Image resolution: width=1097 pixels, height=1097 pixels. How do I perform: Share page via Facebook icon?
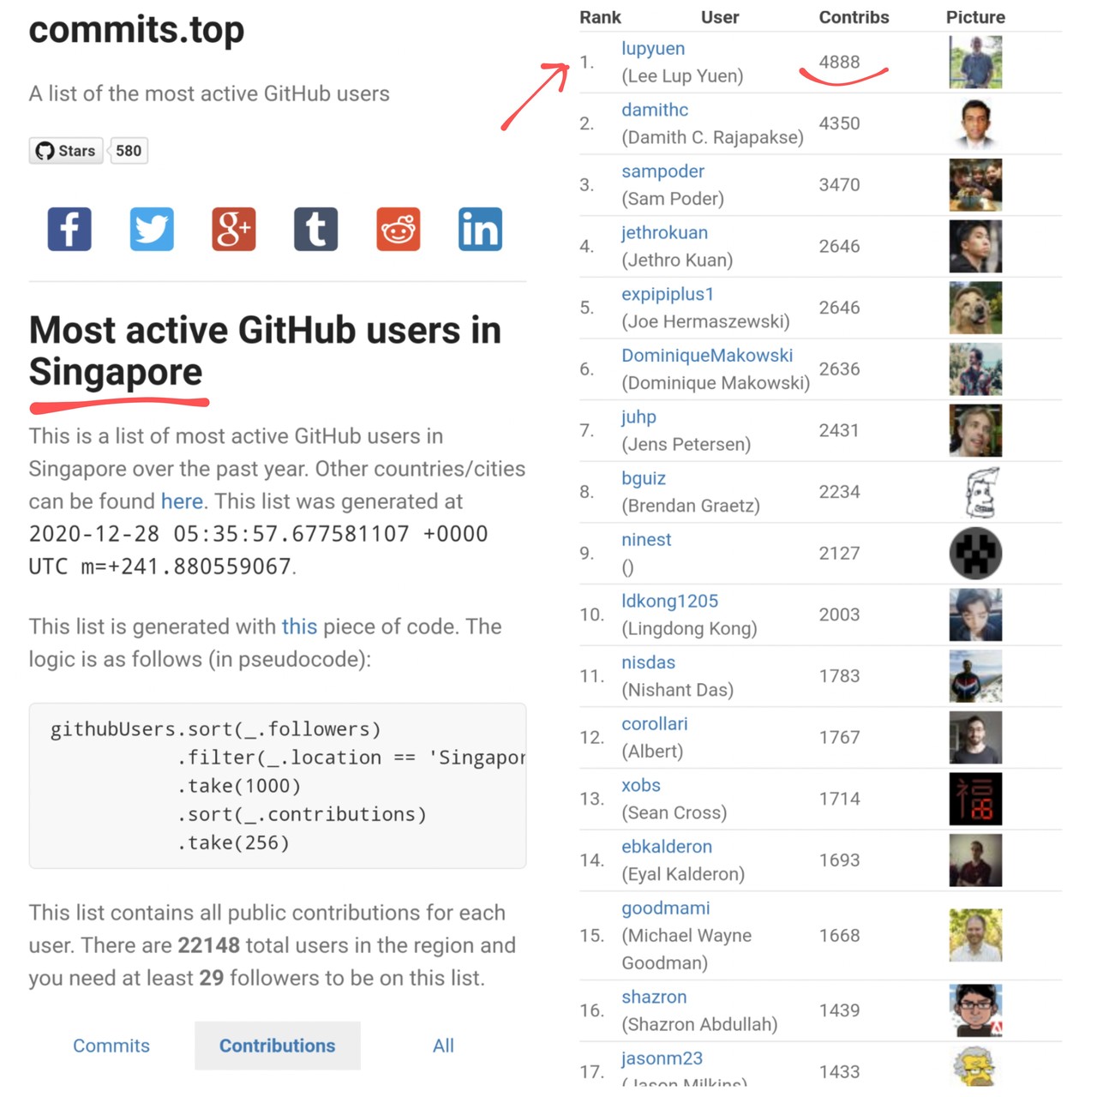click(x=69, y=230)
